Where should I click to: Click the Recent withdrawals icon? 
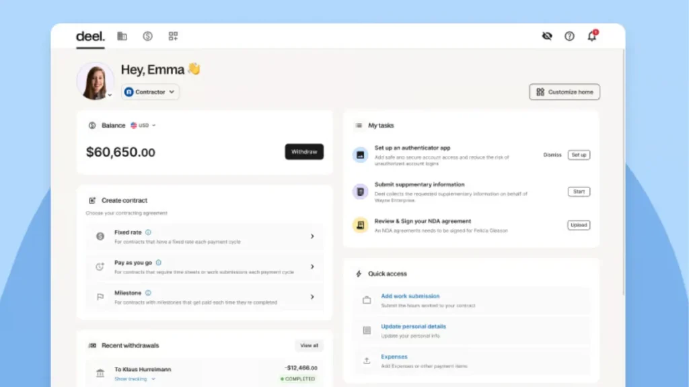coord(92,346)
